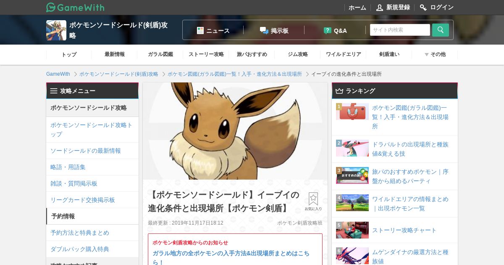Click the 攻略メニュー hamburger icon
This screenshot has height=265, width=504.
point(54,91)
